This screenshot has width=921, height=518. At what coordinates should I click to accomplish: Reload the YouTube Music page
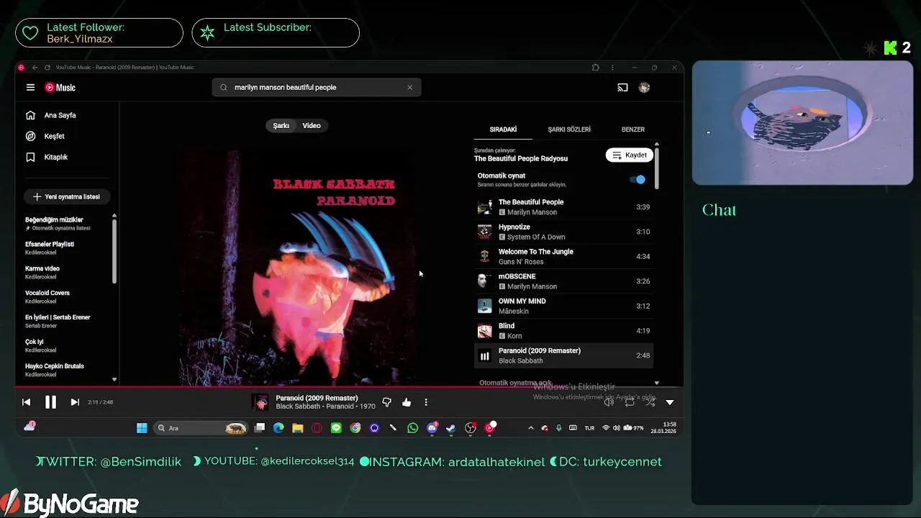47,68
